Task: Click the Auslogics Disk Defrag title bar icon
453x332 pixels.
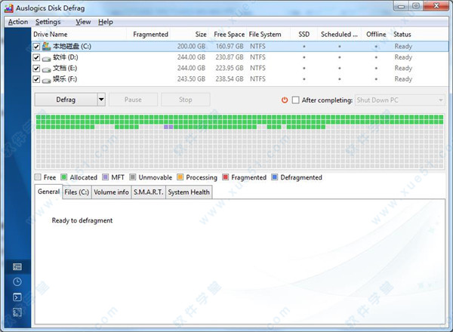Action: click(x=9, y=8)
